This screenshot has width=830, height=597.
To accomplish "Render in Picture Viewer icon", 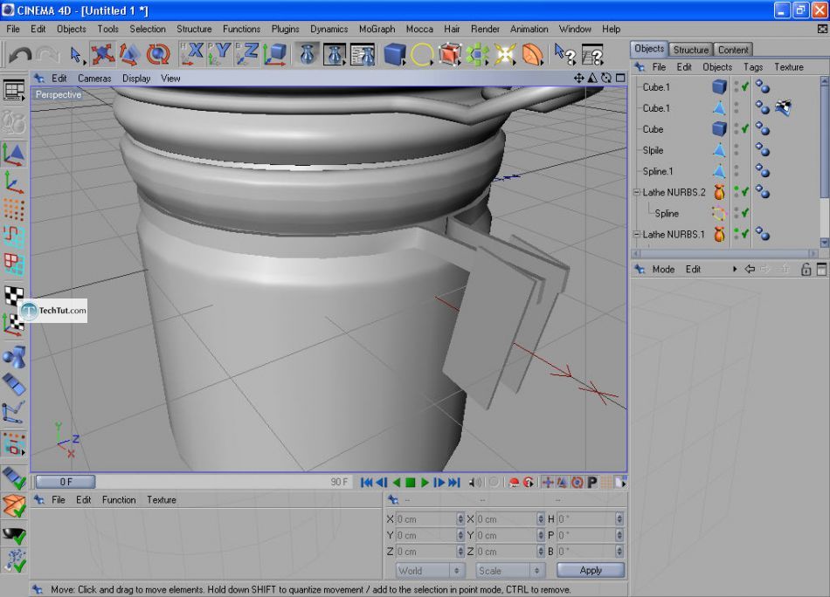I will tap(335, 54).
